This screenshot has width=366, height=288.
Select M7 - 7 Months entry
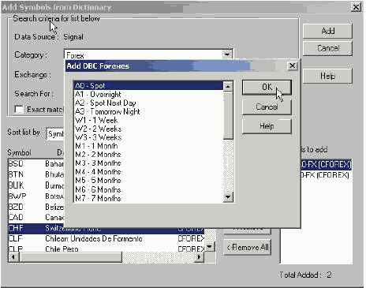pyautogui.click(x=148, y=198)
